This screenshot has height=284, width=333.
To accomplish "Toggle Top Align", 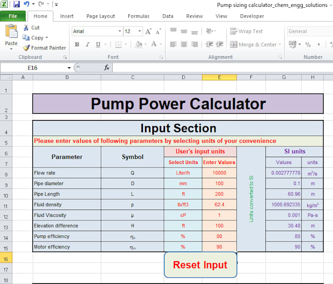I will [173, 31].
